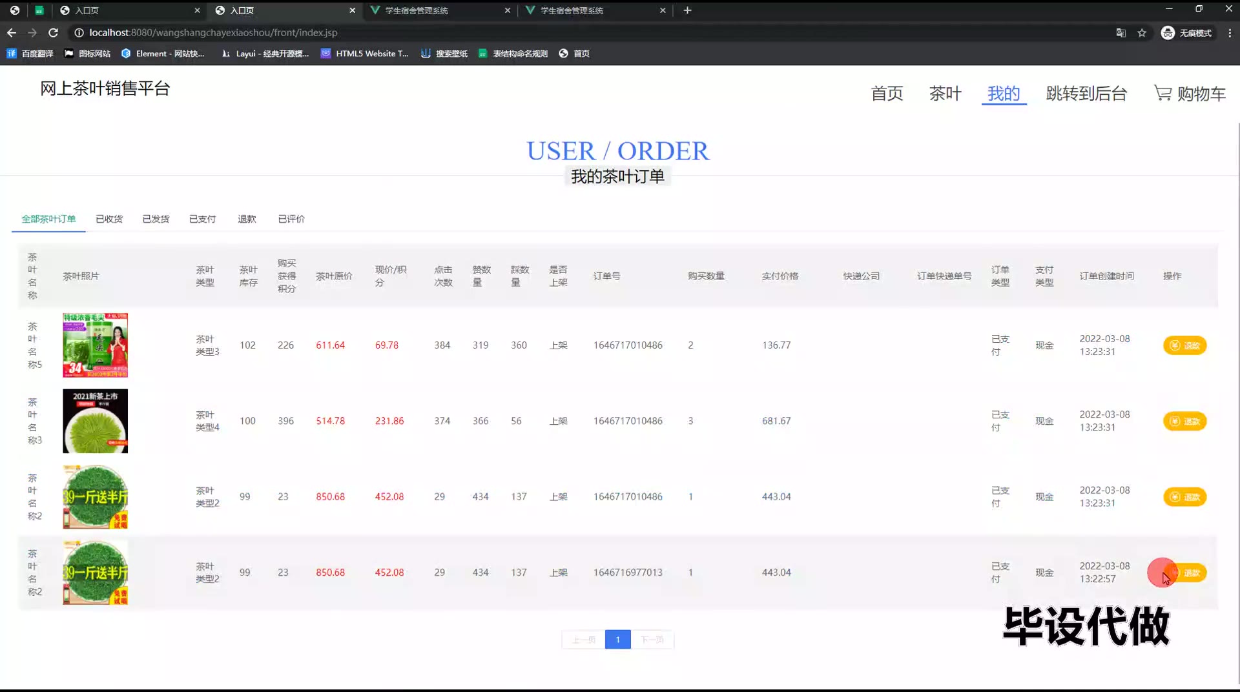
Task: Click the 跳转到后台 link
Action: (1086, 94)
